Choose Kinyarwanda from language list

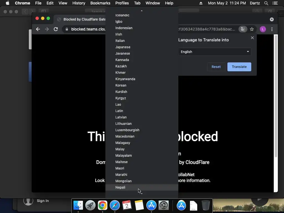coord(142,79)
